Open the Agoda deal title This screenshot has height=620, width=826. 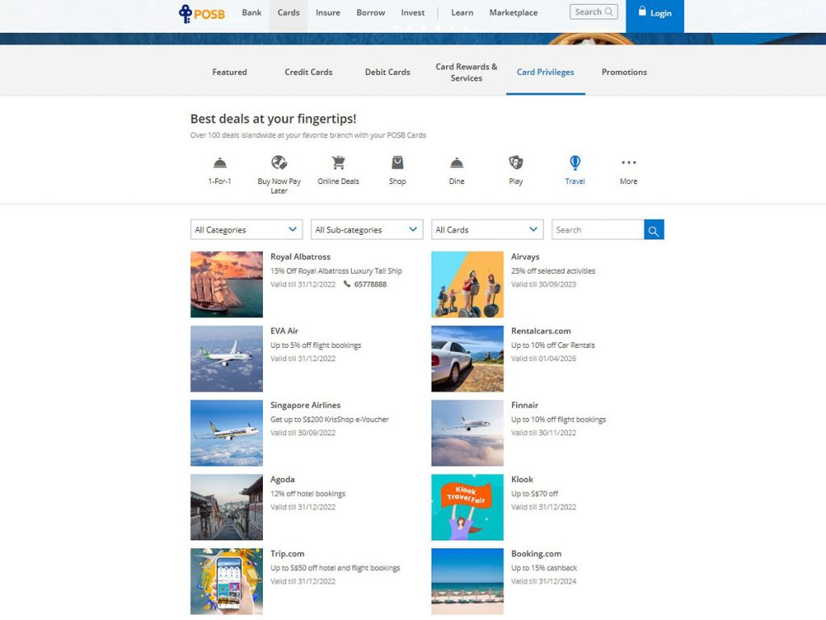pos(282,480)
